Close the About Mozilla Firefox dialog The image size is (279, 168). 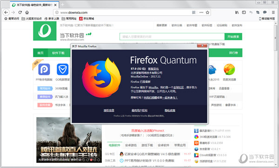[x=202, y=45]
